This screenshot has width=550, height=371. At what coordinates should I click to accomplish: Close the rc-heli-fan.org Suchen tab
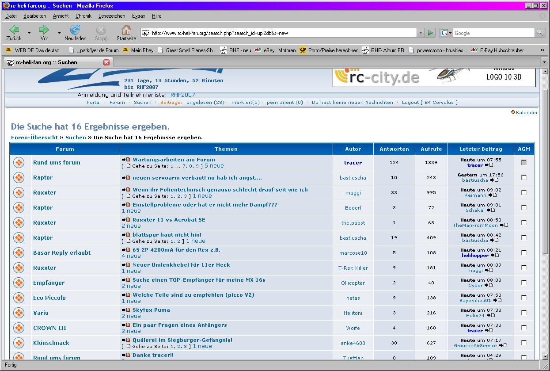coord(106,62)
